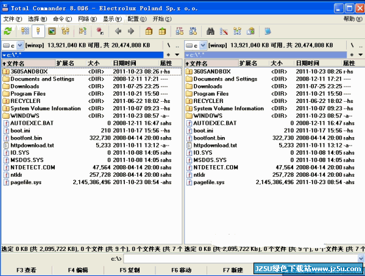Viewport: 365px width, 276px height.
Task: Go to root with left panel backslash button
Action: point(169,45)
